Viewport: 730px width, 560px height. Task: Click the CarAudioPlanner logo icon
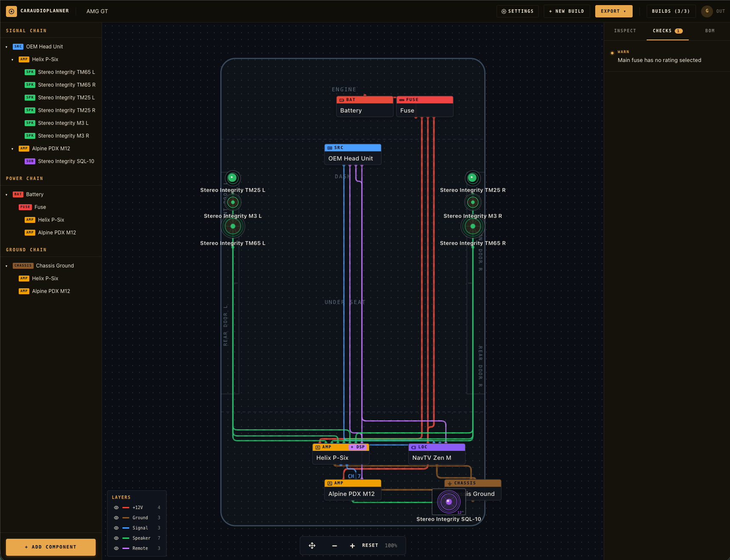[11, 11]
